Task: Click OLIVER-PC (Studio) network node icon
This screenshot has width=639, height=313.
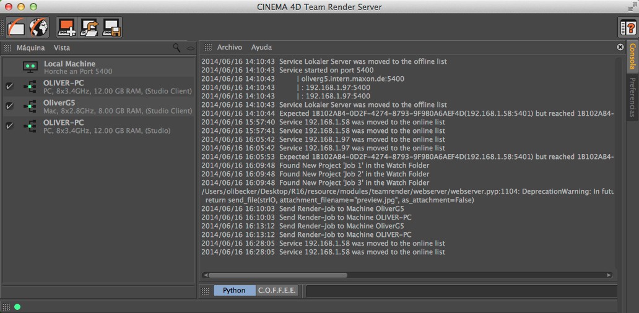Action: point(30,126)
